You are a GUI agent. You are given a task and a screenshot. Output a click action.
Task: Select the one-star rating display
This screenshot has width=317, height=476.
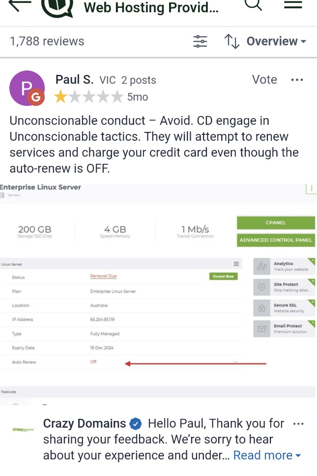tap(88, 97)
